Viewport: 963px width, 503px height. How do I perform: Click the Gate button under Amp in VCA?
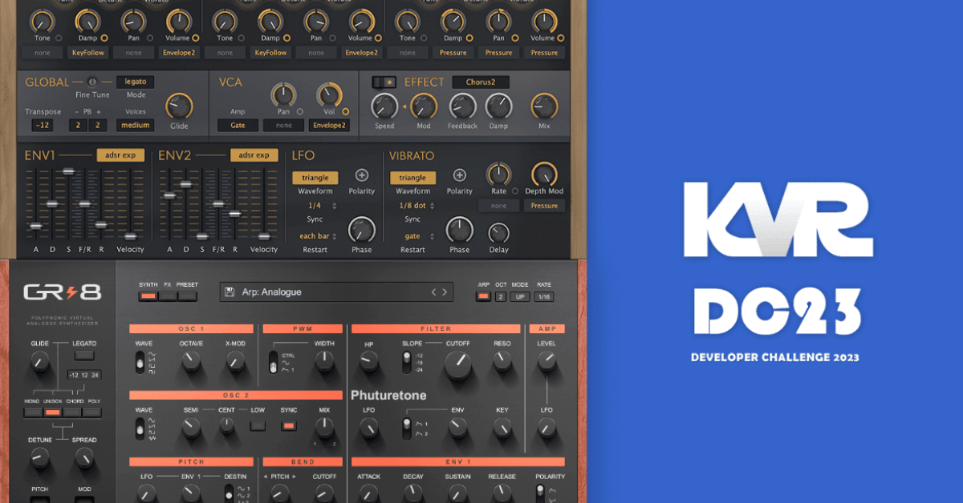(238, 125)
